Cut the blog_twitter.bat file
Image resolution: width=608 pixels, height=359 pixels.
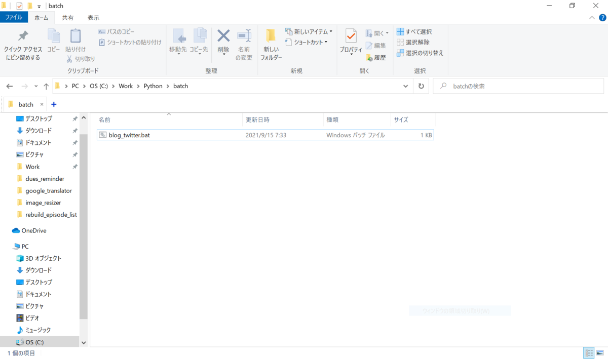[83, 59]
